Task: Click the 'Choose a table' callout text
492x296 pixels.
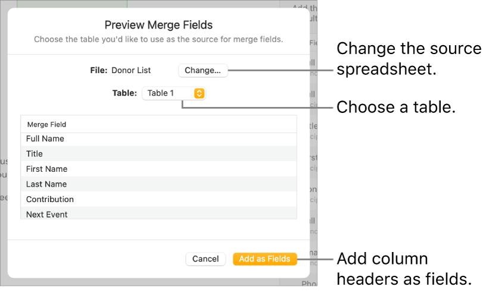Action: pyautogui.click(x=396, y=108)
